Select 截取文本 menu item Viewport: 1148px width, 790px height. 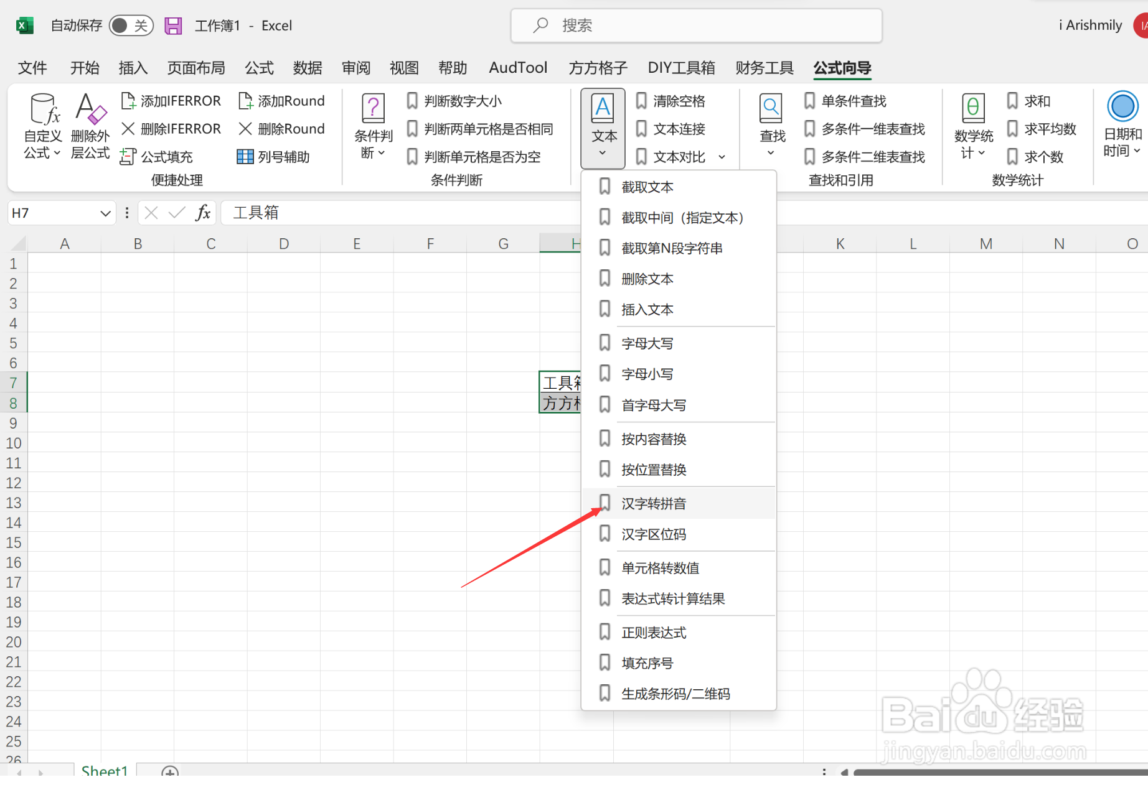click(679, 187)
